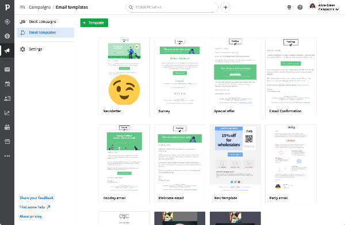Screen dimensions: 345x225
Task: Click the Pipedrive logo in the sidebar
Action: coord(7,7)
